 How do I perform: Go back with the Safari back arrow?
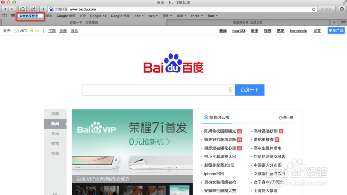pos(5,9)
